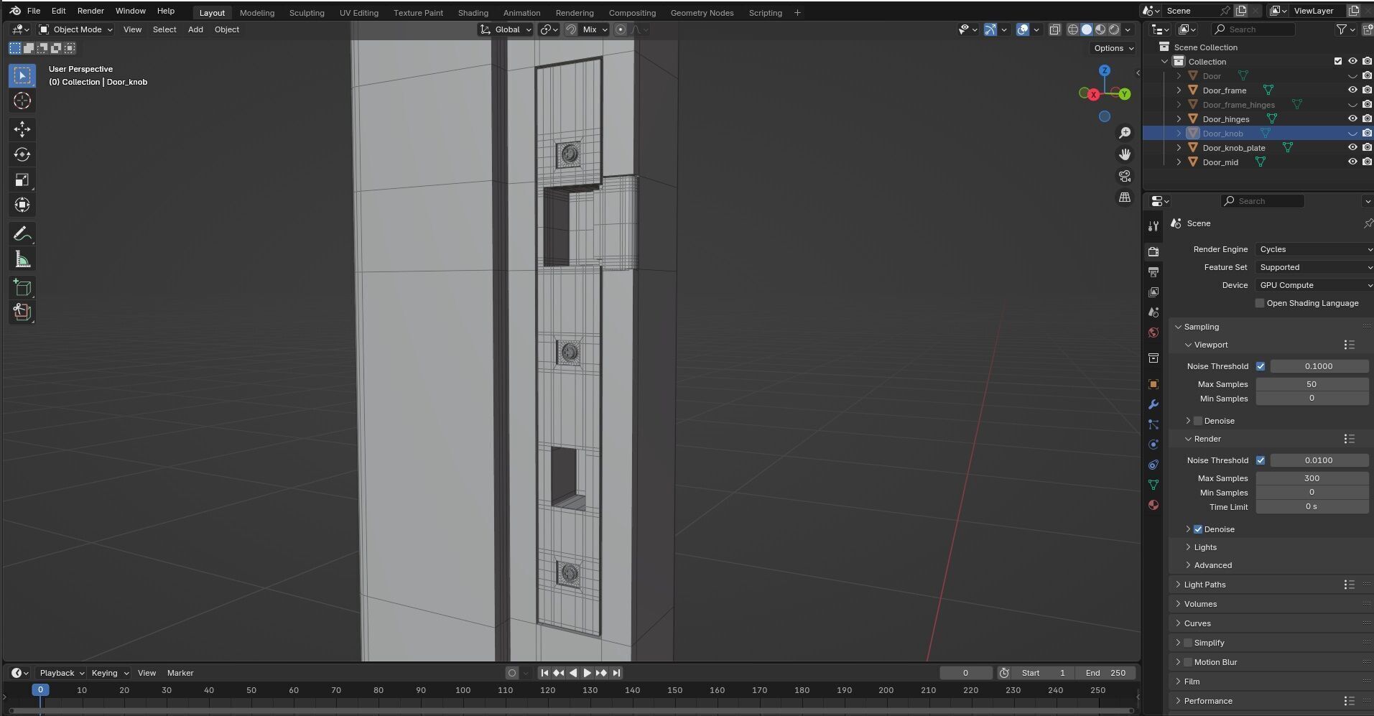The image size is (1374, 716).
Task: Open the Keying popover
Action: [109, 673]
